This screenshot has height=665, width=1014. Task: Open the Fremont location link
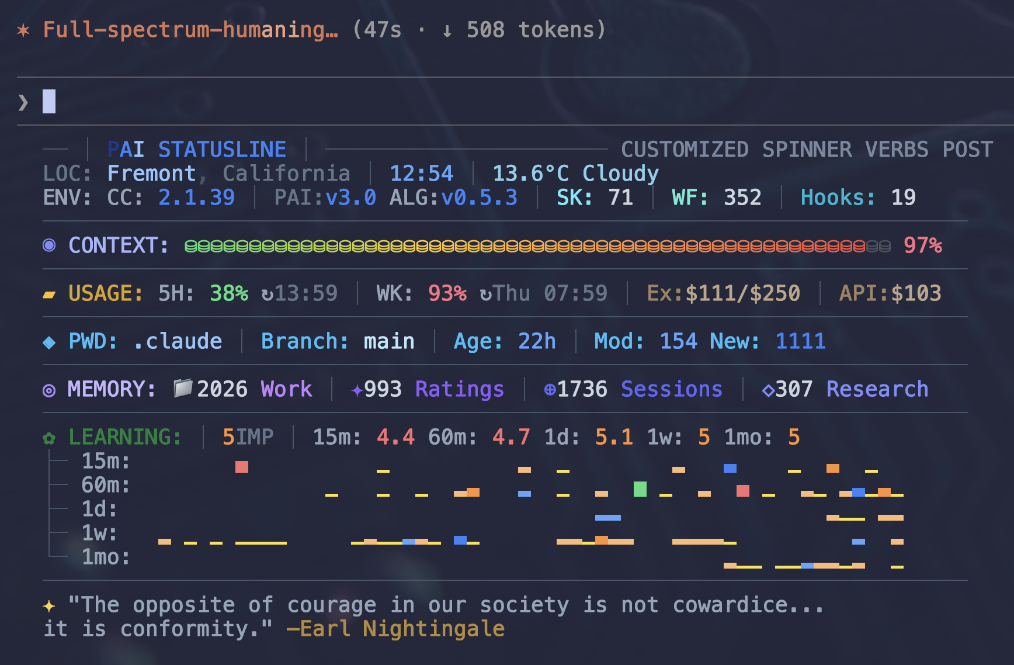coord(151,173)
